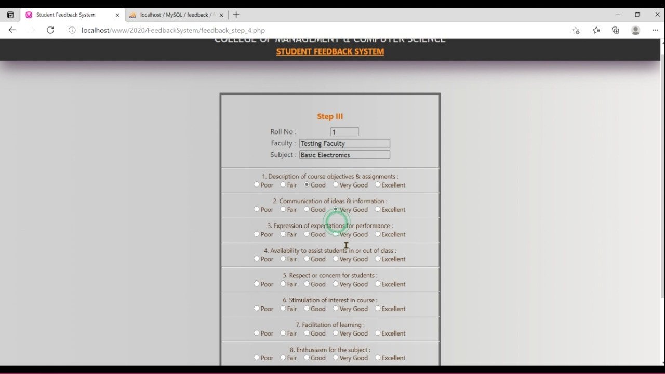Add this page to favorites

point(576,30)
